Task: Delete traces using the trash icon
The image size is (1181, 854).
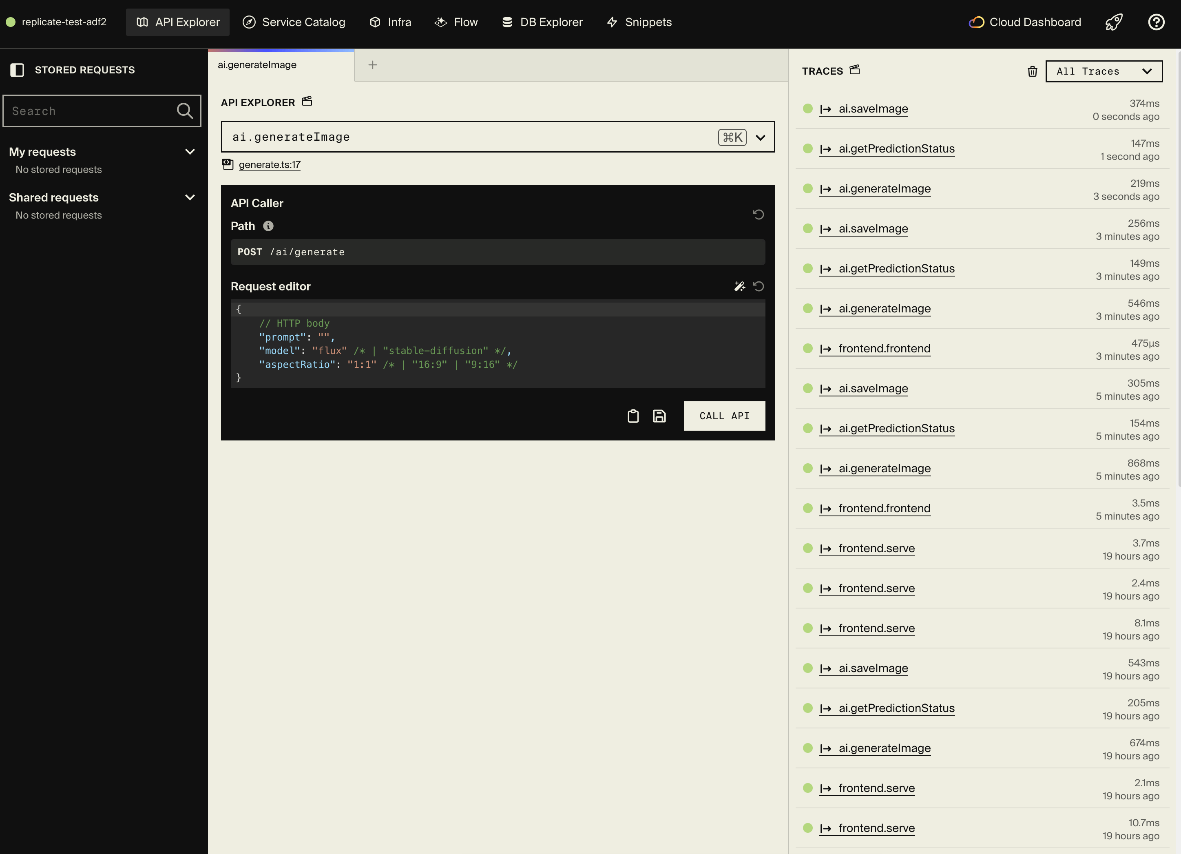Action: pos(1033,71)
